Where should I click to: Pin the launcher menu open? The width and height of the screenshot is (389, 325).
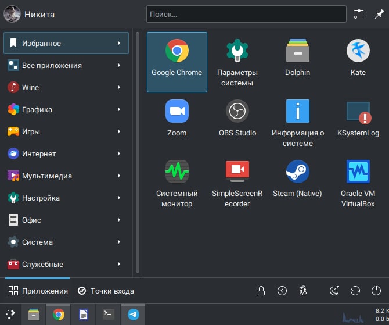tap(379, 14)
